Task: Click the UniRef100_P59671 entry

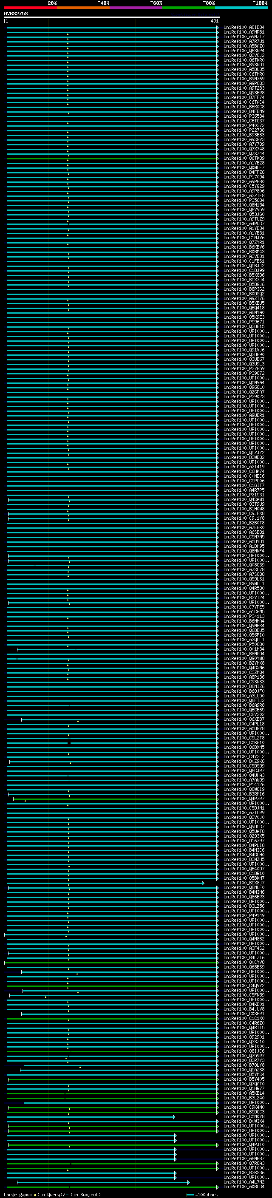Action: point(244,322)
